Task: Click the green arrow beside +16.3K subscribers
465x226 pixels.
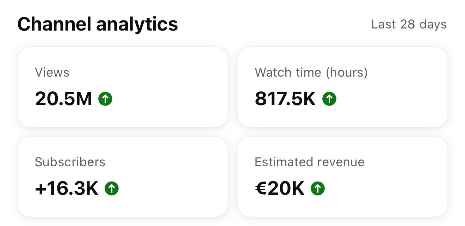Action: (x=112, y=189)
